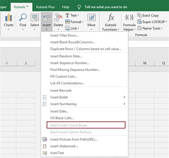This screenshot has height=158, width=169.
Task: Choose Insert Watermark text
Action: tap(64, 146)
